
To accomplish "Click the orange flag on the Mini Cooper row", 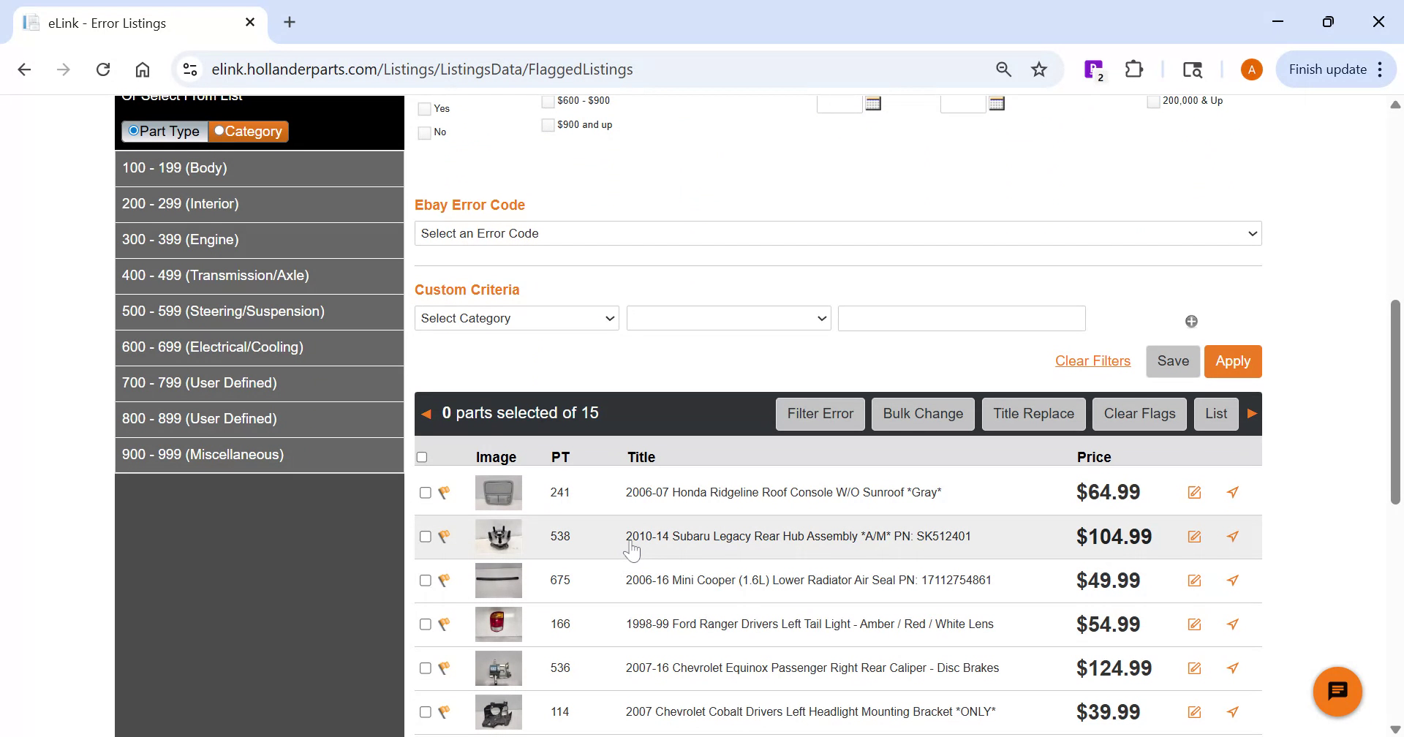I will point(445,580).
